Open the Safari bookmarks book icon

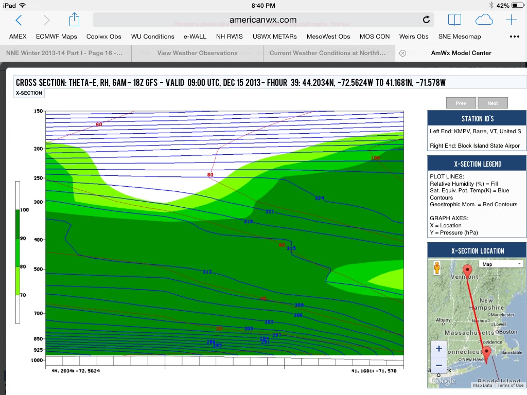(x=454, y=20)
